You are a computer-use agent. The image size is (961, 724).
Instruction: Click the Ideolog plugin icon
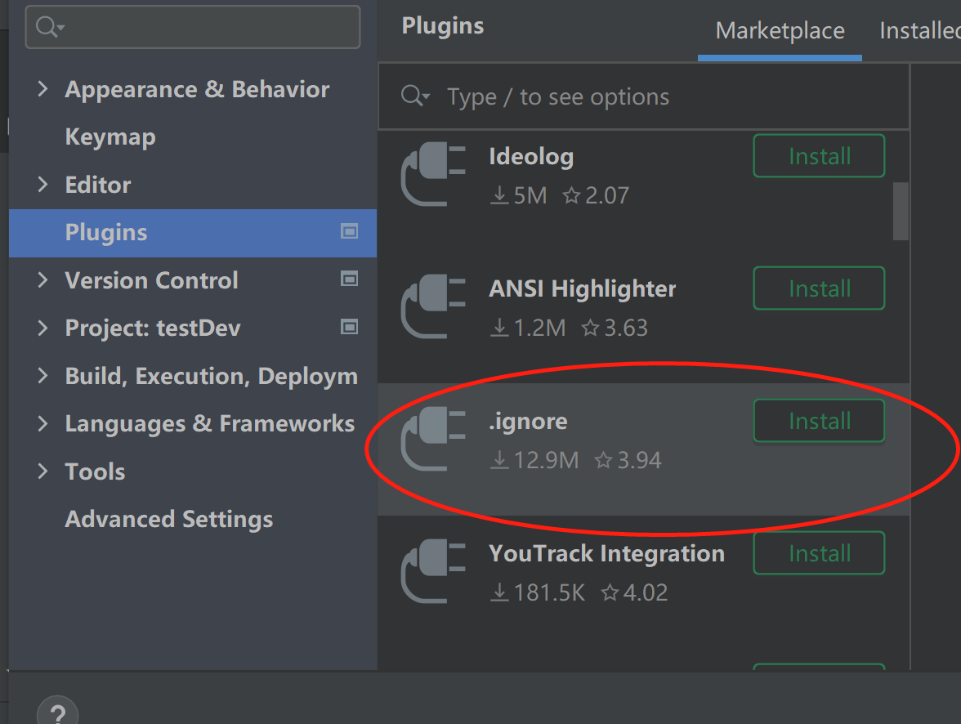click(433, 175)
